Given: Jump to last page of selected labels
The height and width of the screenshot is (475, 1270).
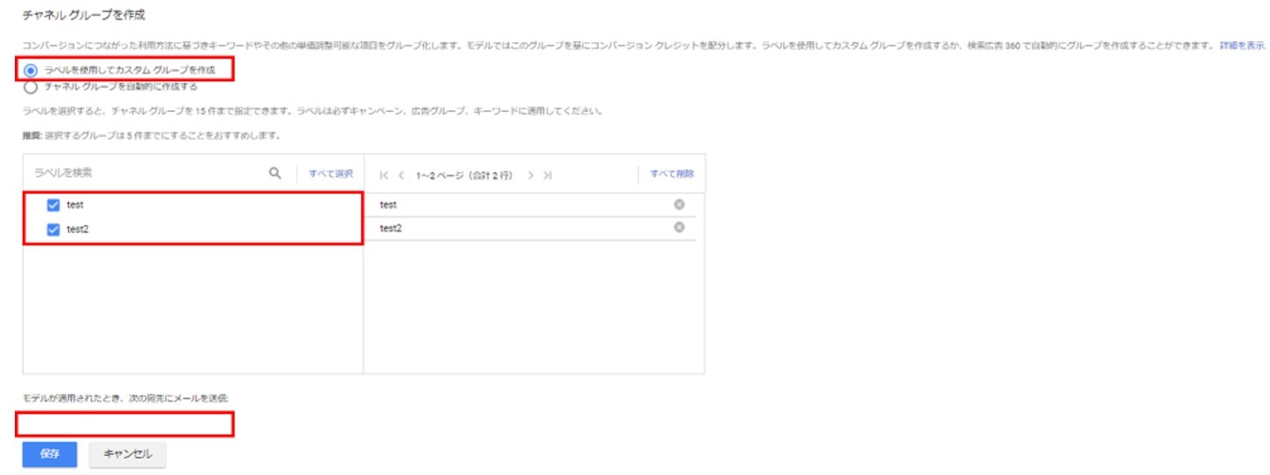Looking at the screenshot, I should [x=548, y=175].
